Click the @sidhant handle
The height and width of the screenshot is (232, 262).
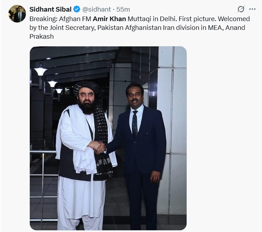(96, 9)
